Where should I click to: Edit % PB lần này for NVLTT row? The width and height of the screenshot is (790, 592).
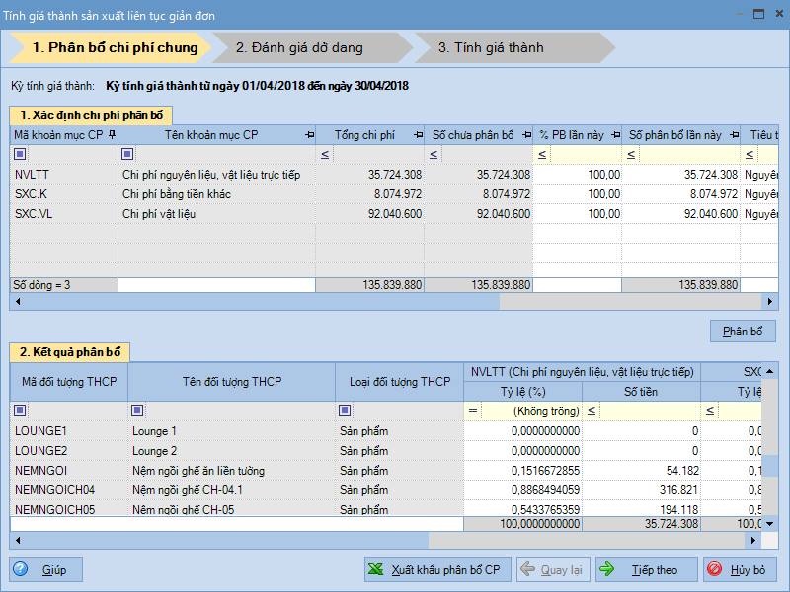click(578, 175)
